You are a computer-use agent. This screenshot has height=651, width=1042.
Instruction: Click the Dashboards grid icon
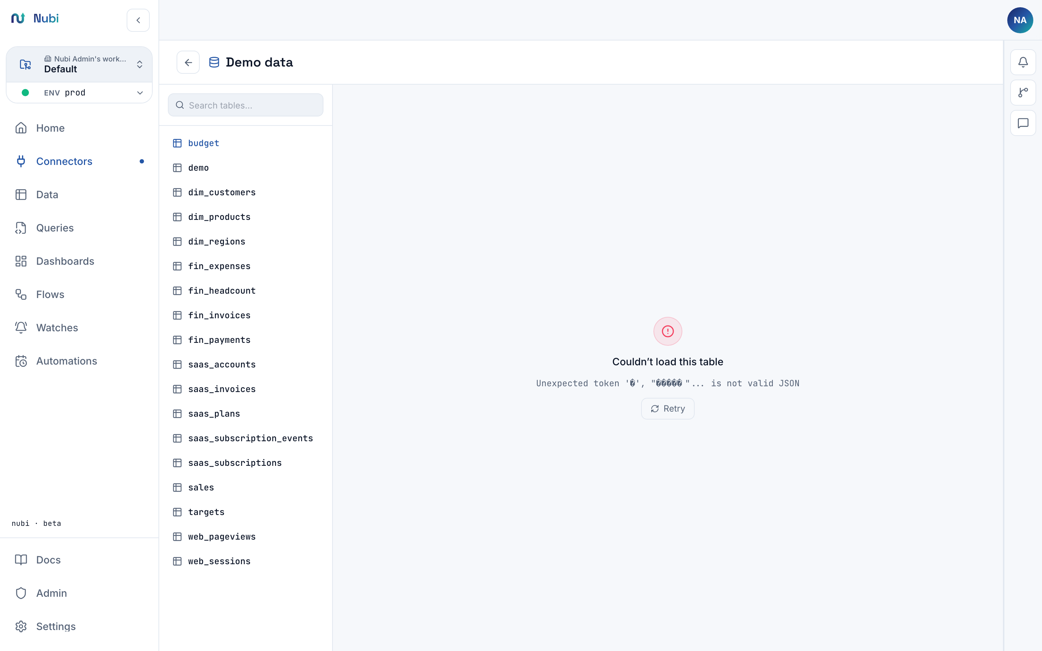pos(21,261)
